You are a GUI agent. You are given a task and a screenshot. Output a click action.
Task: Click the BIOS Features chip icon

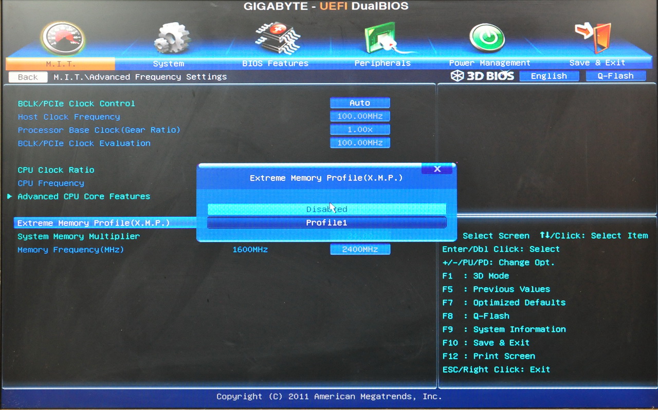coord(278,37)
